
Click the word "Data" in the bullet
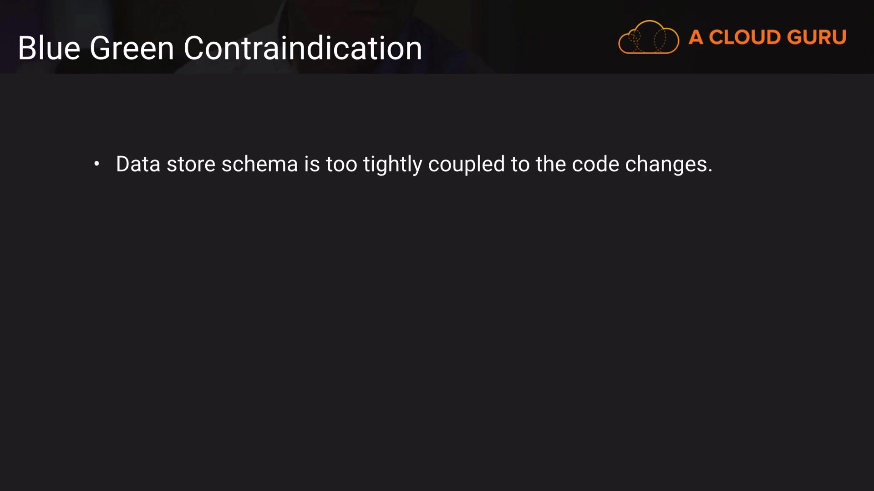[138, 164]
